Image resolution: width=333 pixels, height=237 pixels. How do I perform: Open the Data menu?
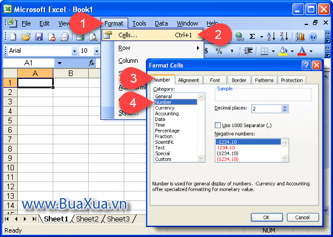(x=162, y=23)
